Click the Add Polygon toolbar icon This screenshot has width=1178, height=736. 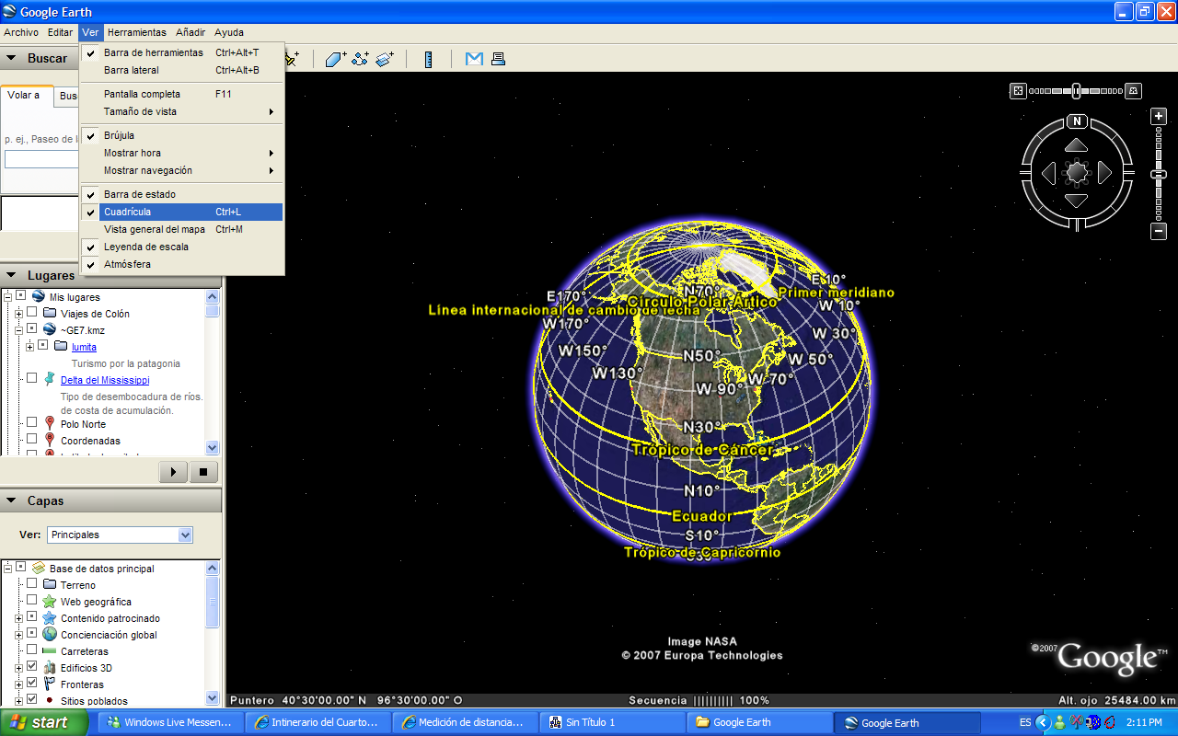tap(336, 59)
